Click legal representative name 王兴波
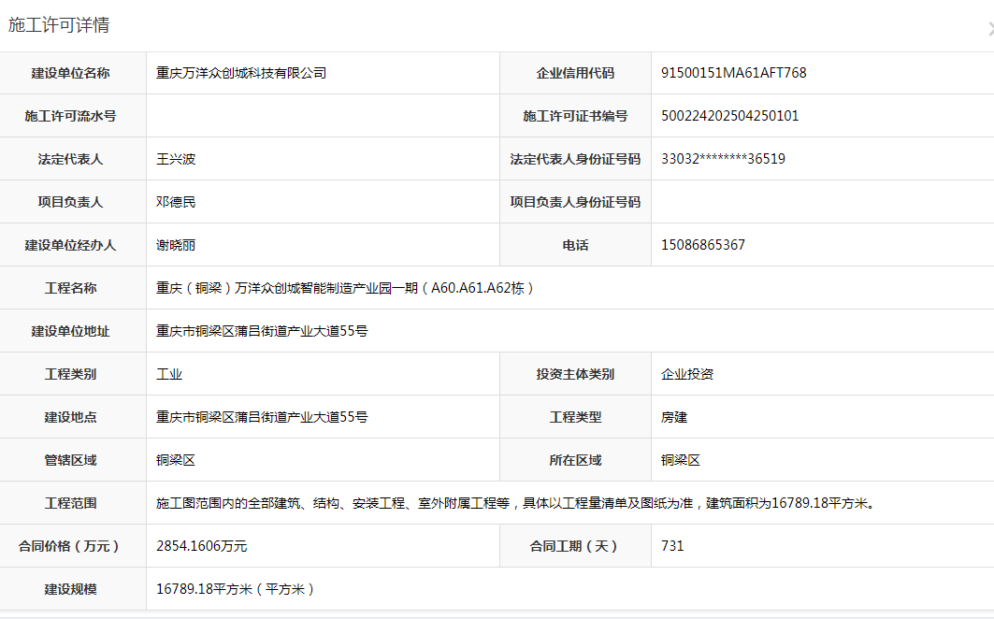The image size is (994, 619). point(176,159)
